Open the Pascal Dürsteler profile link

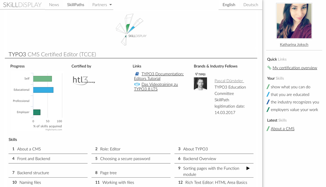coord(229,81)
